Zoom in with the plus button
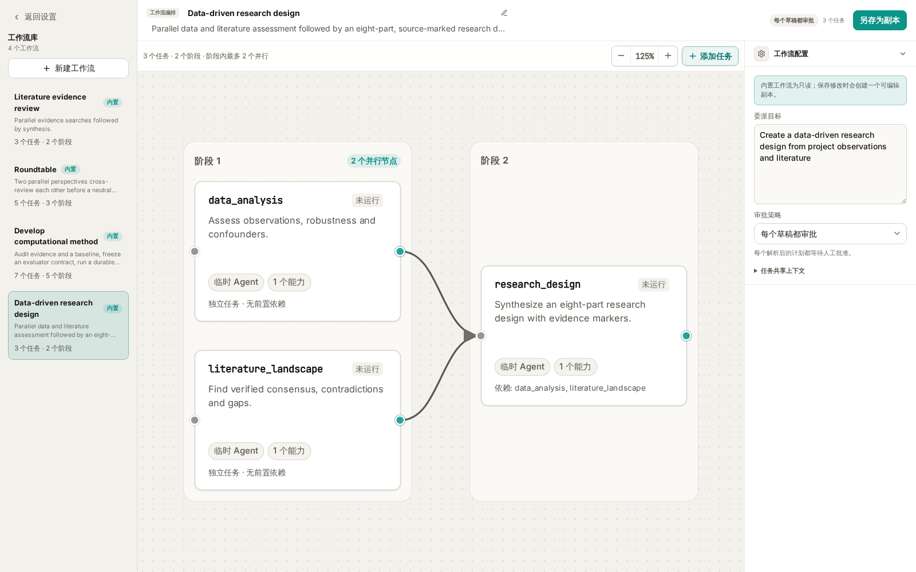This screenshot has height=572, width=916. [x=668, y=56]
